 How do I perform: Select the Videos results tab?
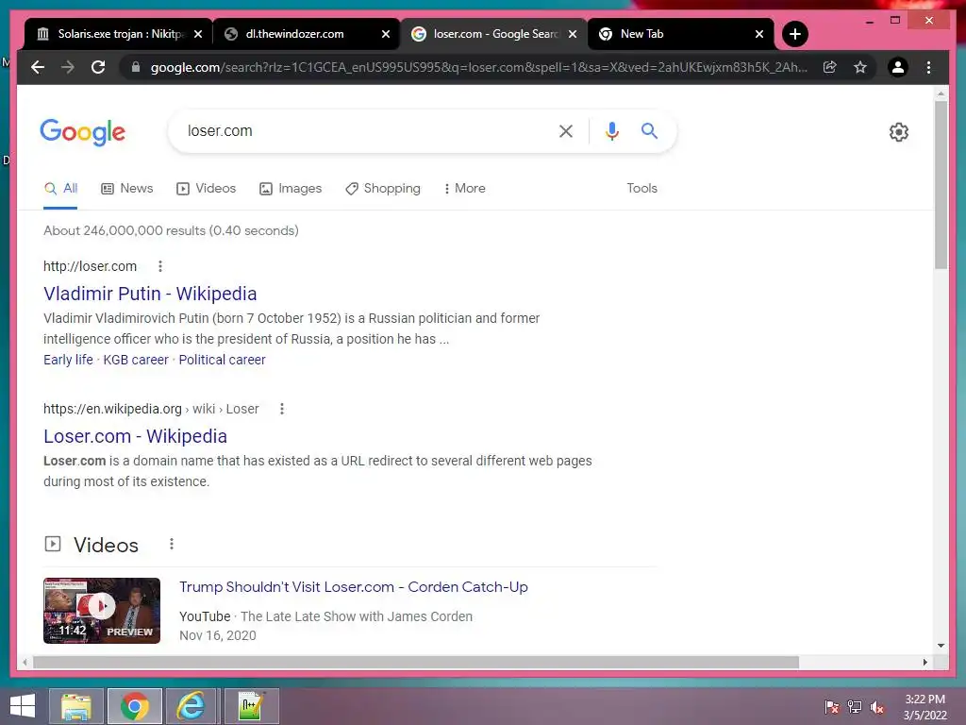pos(206,189)
